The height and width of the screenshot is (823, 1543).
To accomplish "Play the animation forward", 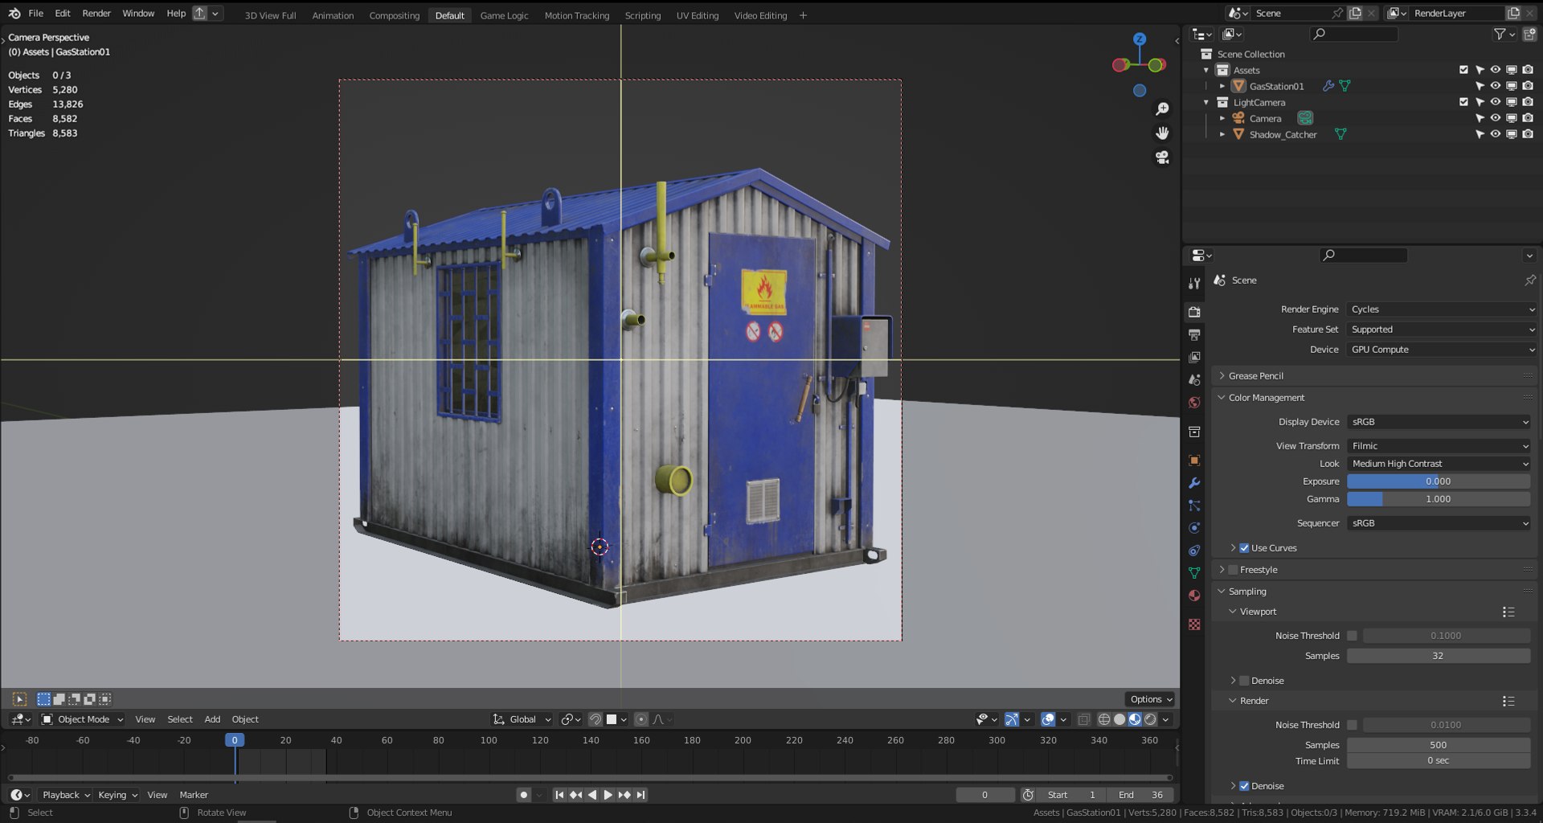I will 608,795.
